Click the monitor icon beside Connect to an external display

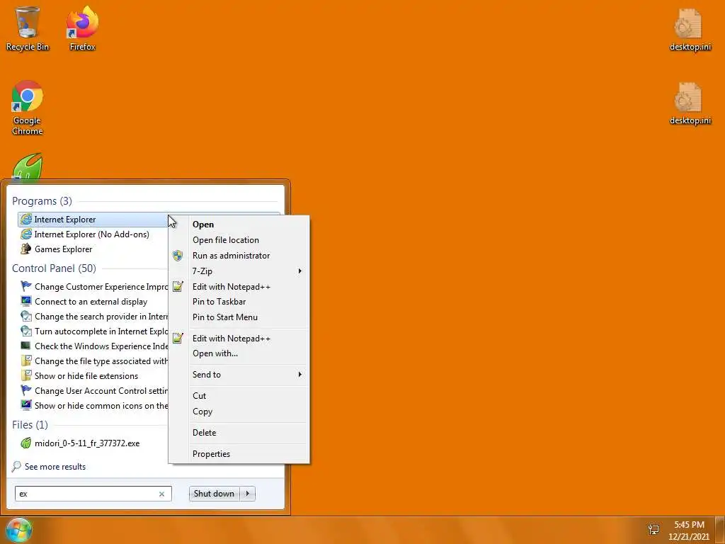(26, 302)
